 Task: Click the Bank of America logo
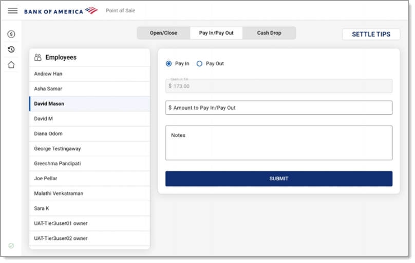pos(61,11)
